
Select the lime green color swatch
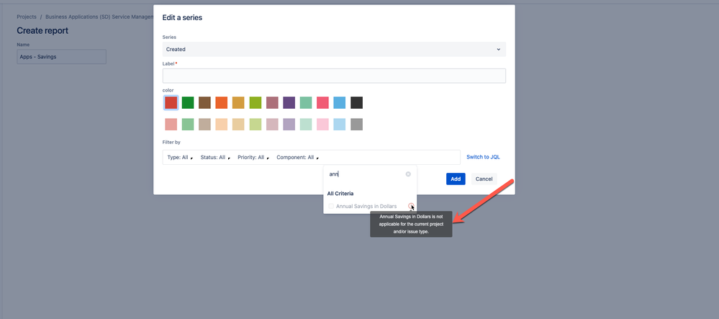coord(256,103)
